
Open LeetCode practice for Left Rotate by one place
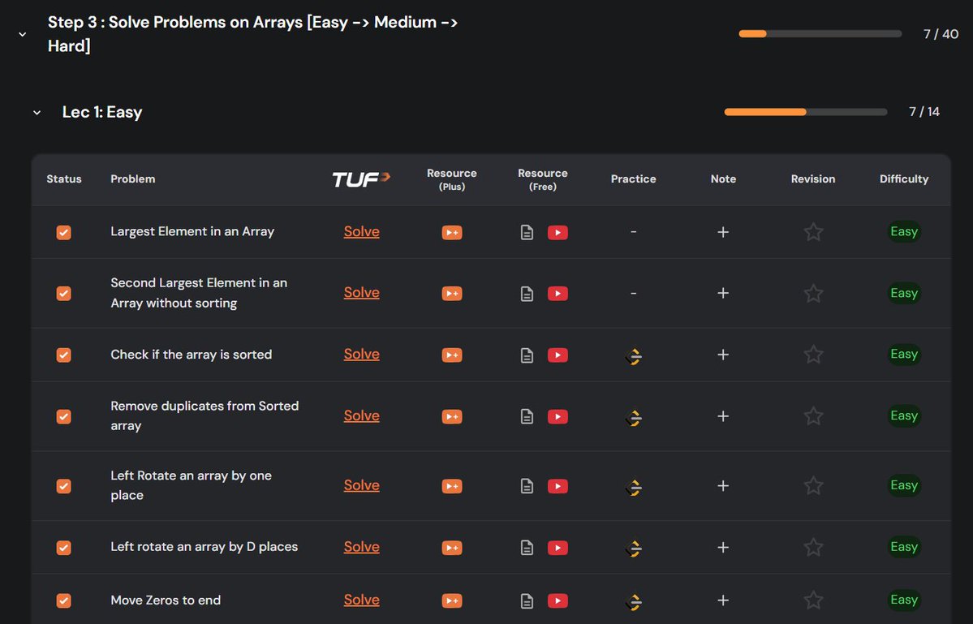[634, 487]
